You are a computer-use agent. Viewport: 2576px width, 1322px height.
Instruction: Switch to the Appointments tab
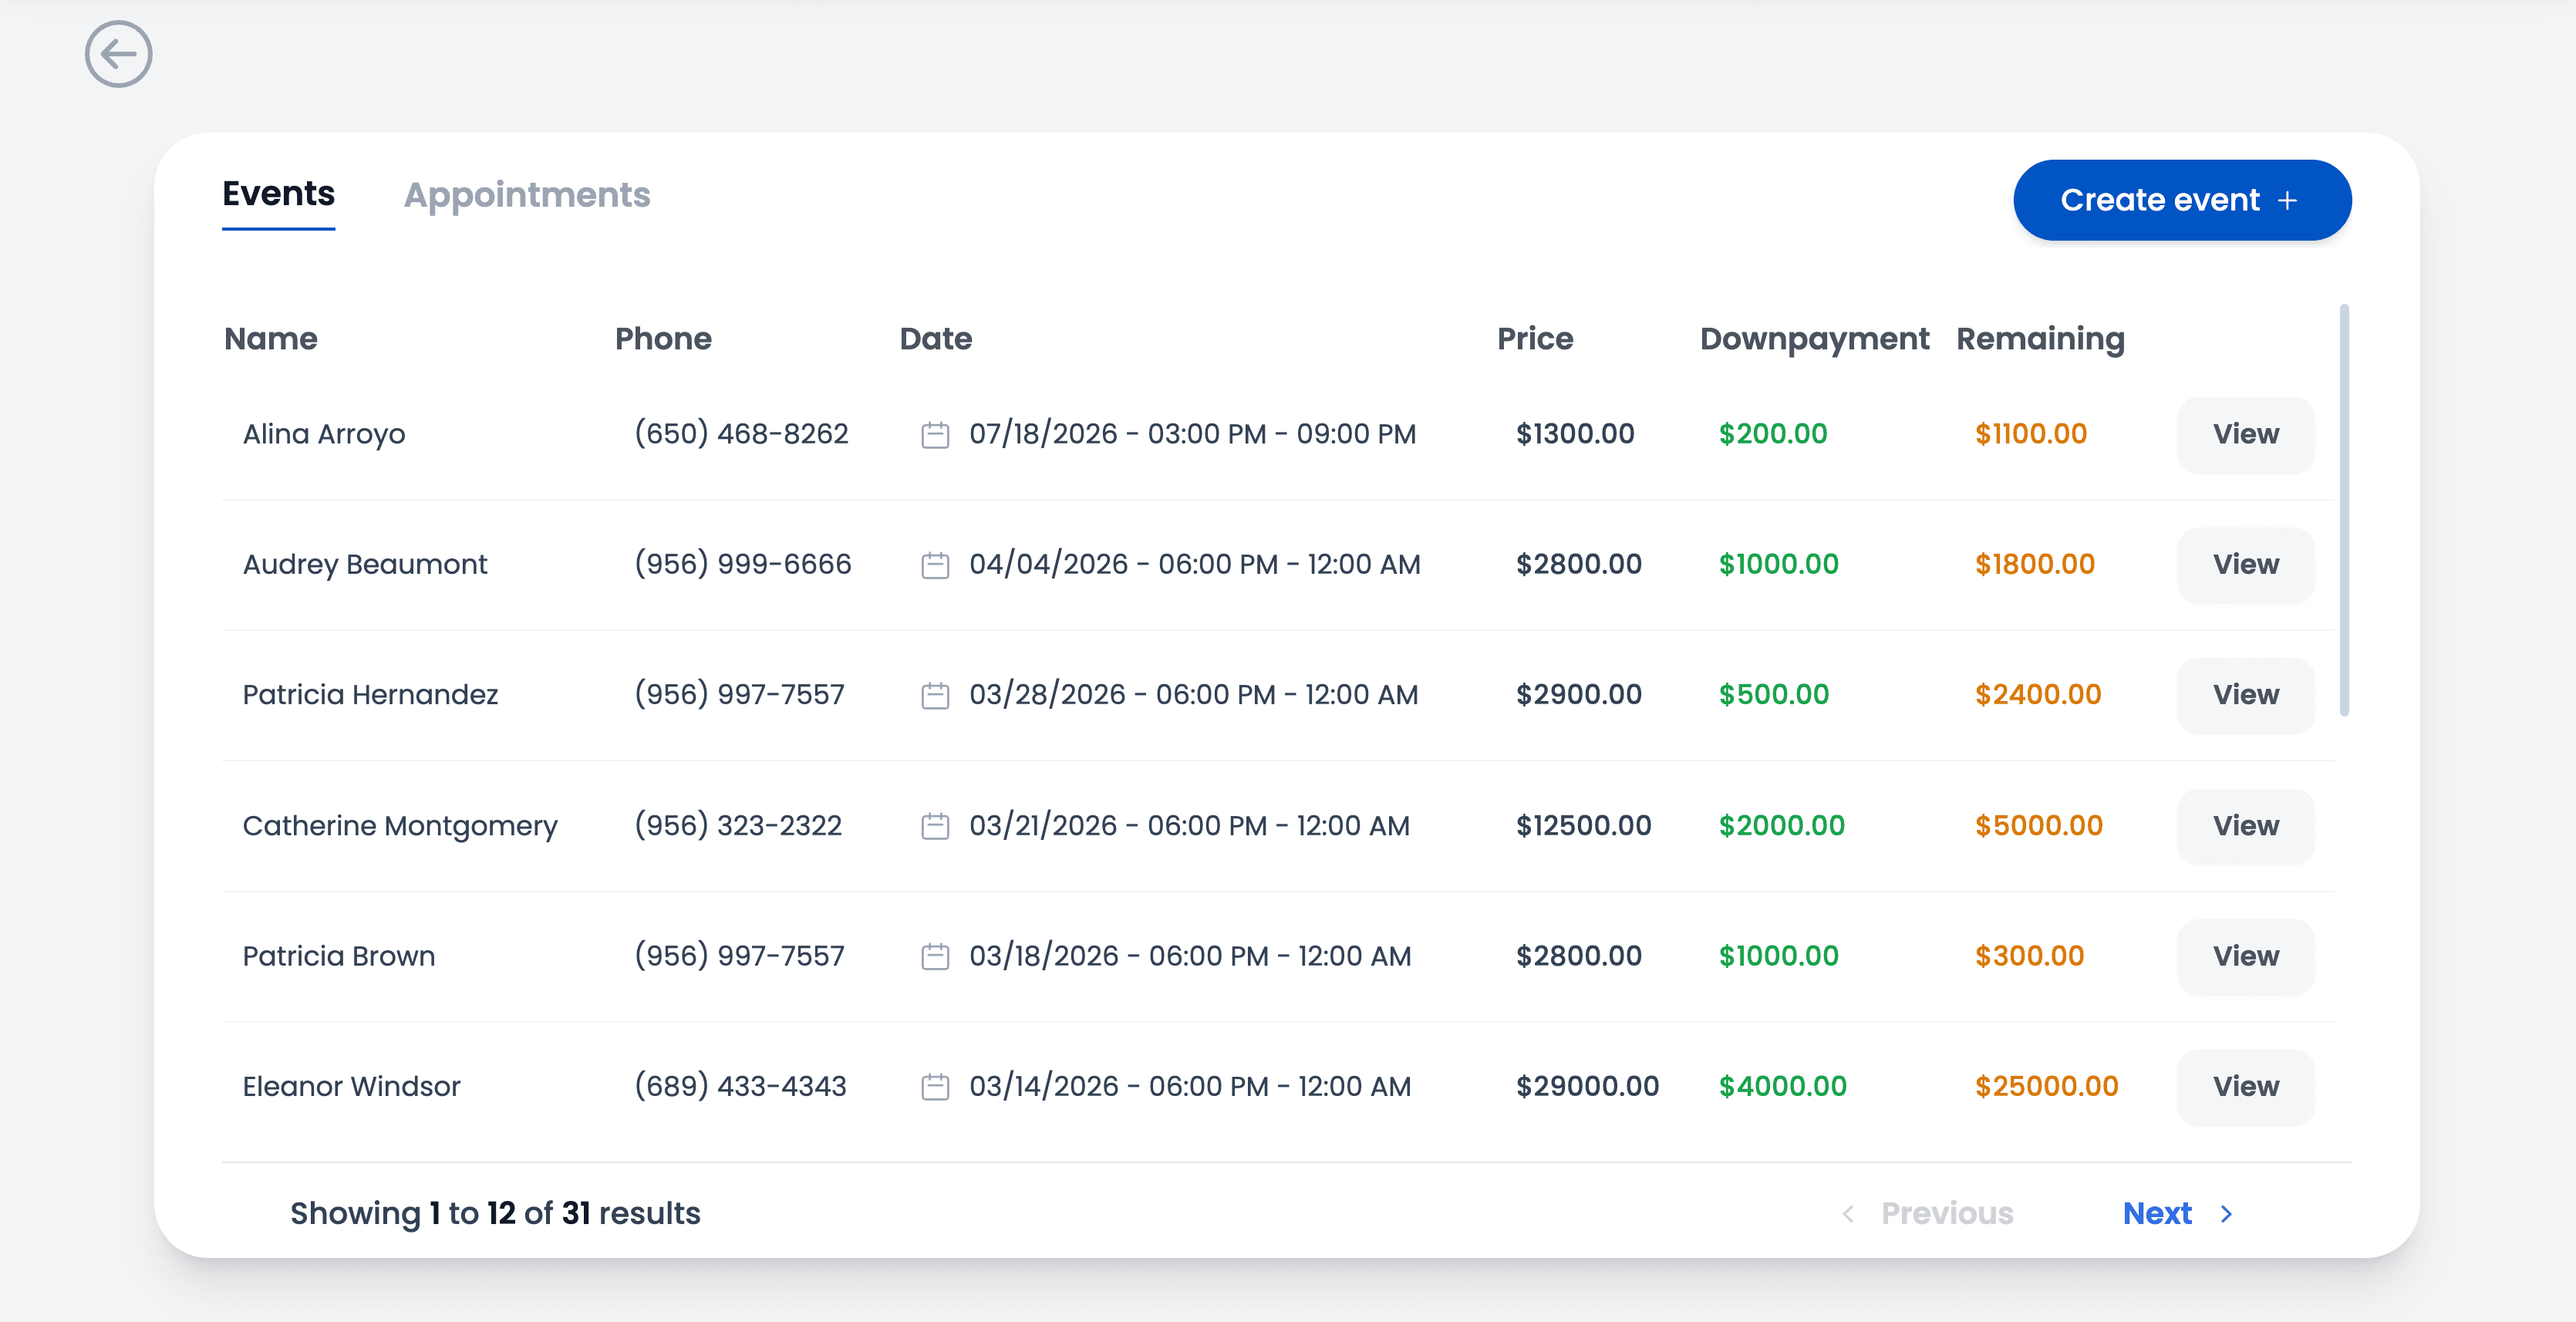tap(526, 195)
